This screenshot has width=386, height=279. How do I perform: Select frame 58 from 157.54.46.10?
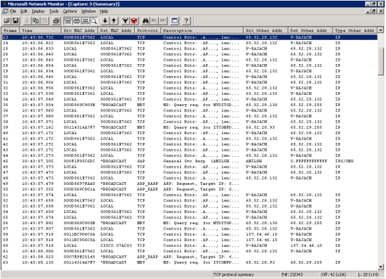(x=190, y=234)
